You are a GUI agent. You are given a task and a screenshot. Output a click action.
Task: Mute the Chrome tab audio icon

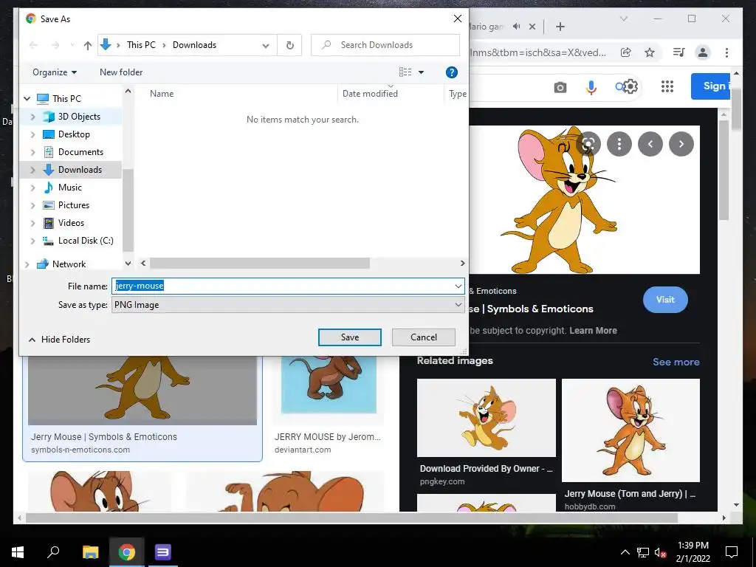point(516,27)
